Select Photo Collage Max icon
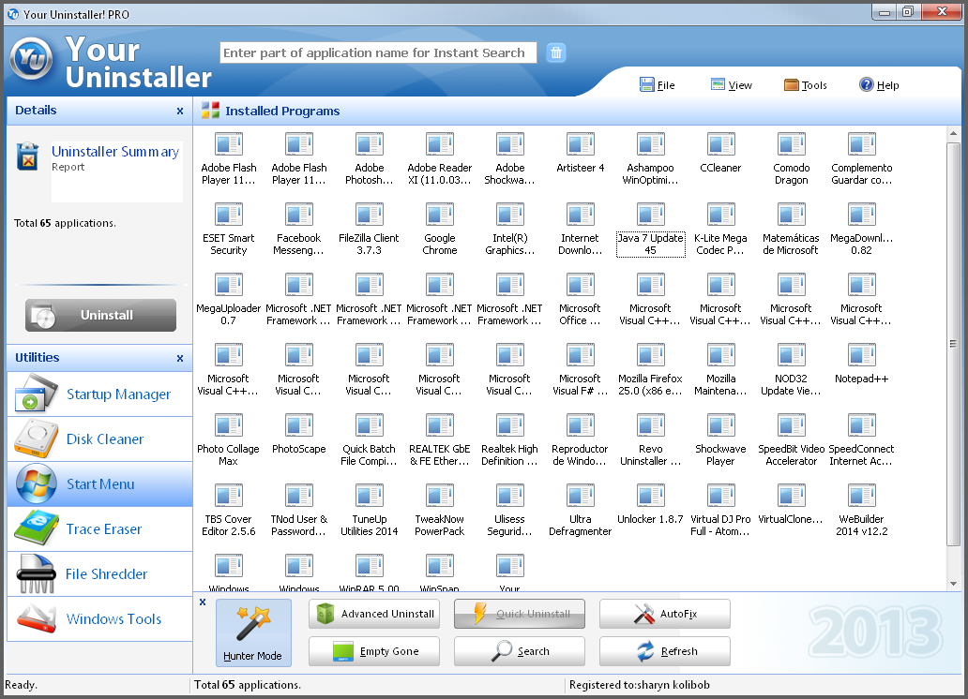The width and height of the screenshot is (968, 699). point(229,426)
